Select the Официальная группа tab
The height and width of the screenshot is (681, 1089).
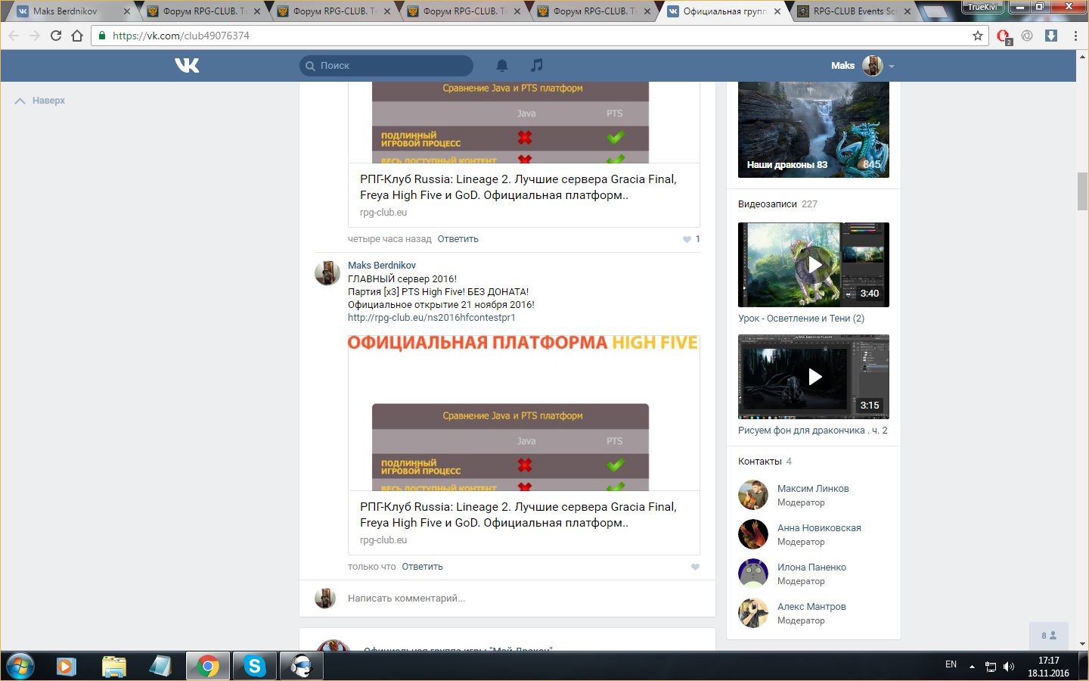(x=724, y=11)
